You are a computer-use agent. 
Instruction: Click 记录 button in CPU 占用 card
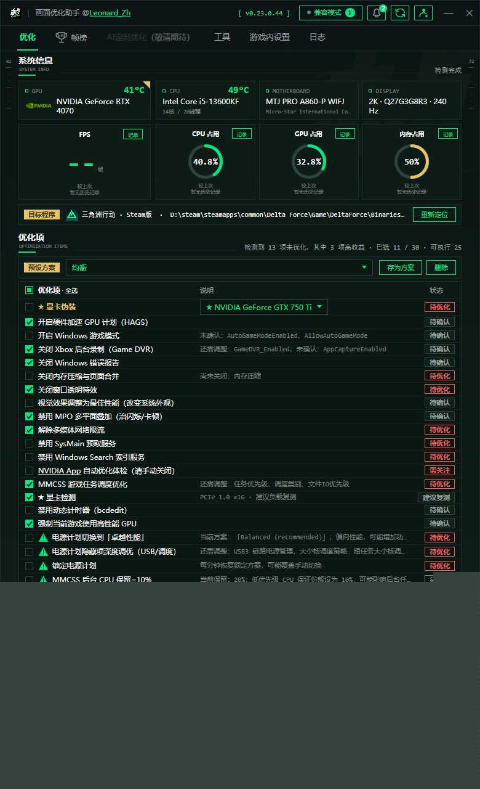242,134
